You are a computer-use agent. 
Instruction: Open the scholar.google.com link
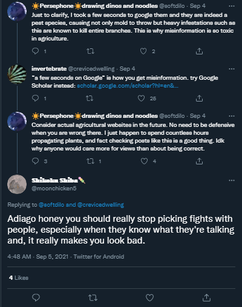click(x=128, y=86)
